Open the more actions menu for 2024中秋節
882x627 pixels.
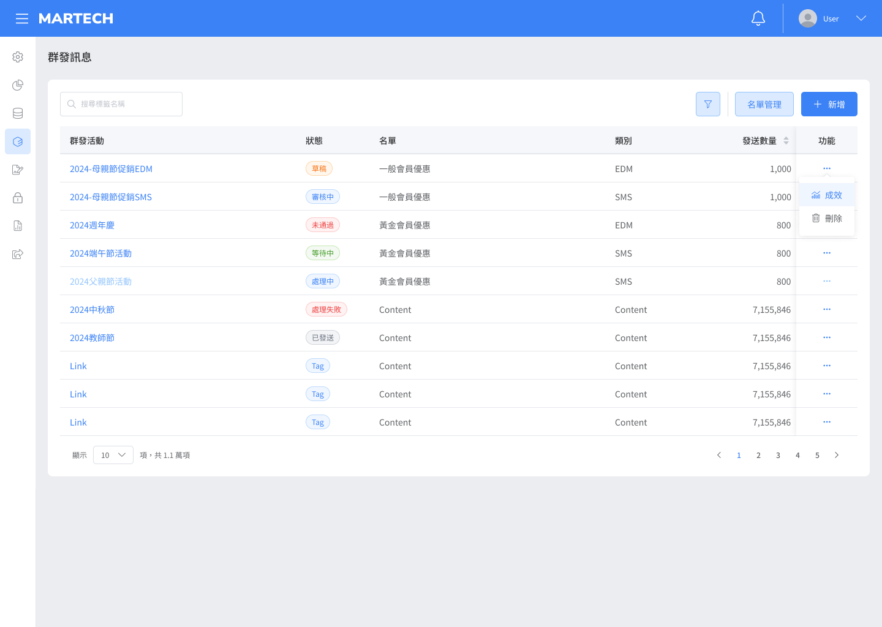pos(826,309)
